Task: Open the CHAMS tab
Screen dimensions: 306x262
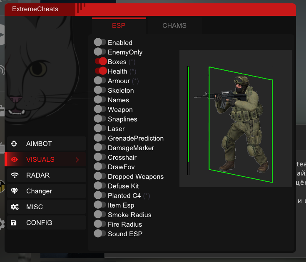Action: tap(174, 25)
